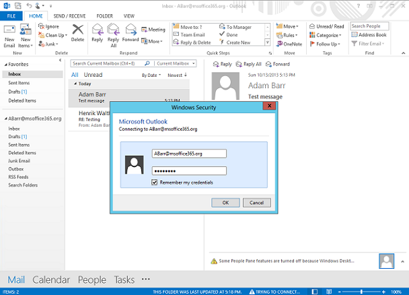Viewport: 409px width, 295px height.
Task: Open the By Date sort dropdown
Action: (151, 75)
